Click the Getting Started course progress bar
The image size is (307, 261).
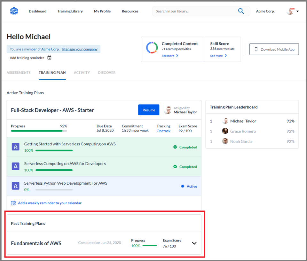pos(54,150)
